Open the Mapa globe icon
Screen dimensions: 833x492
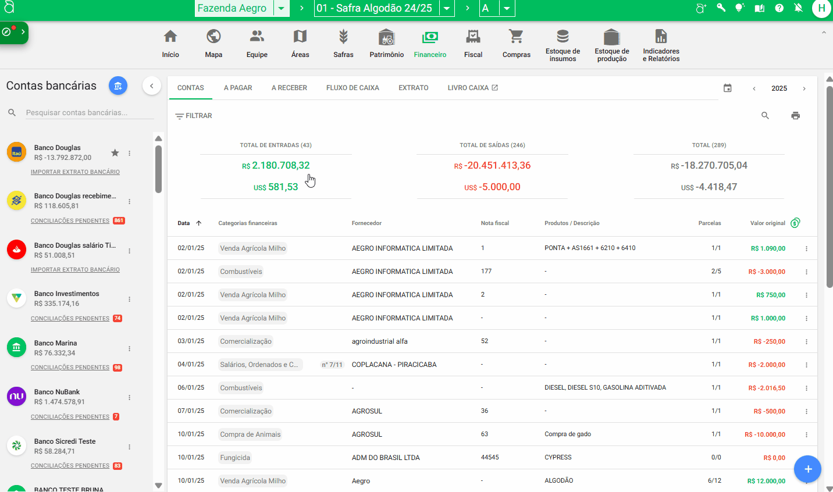pyautogui.click(x=213, y=37)
